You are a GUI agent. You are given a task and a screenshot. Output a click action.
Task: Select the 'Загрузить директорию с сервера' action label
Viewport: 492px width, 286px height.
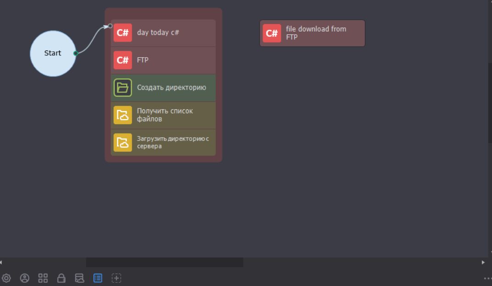point(173,142)
